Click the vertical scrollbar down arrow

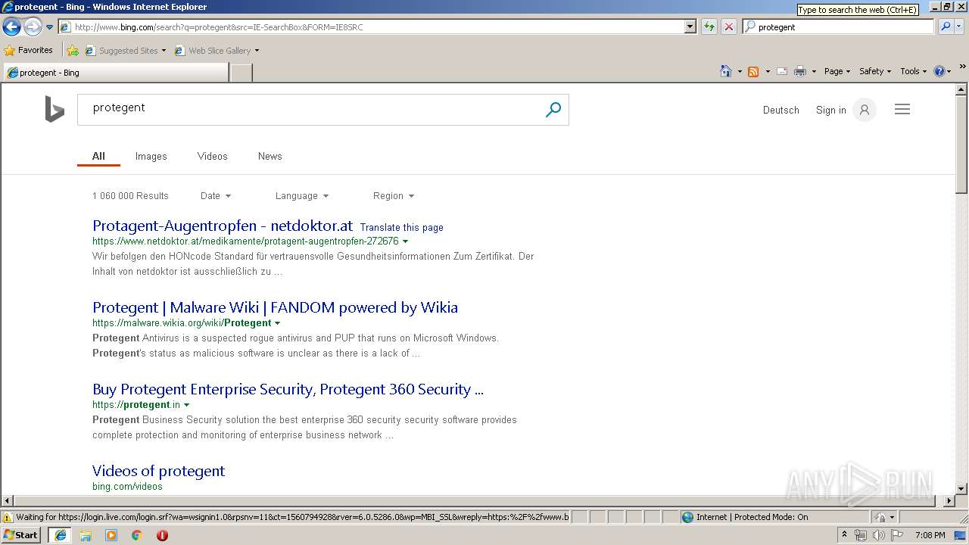[961, 489]
